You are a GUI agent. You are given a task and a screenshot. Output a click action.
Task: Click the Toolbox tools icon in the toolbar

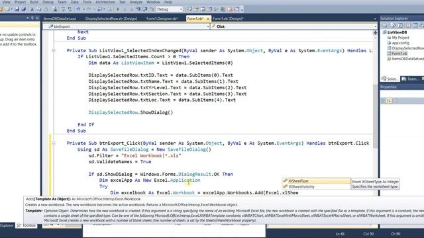click(217, 9)
